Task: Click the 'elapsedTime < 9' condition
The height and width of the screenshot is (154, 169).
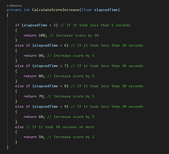Action: point(50,106)
